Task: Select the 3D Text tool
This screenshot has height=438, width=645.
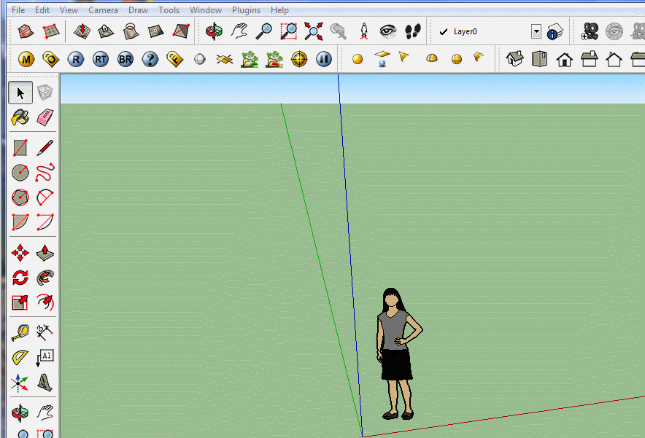Action: point(45,383)
